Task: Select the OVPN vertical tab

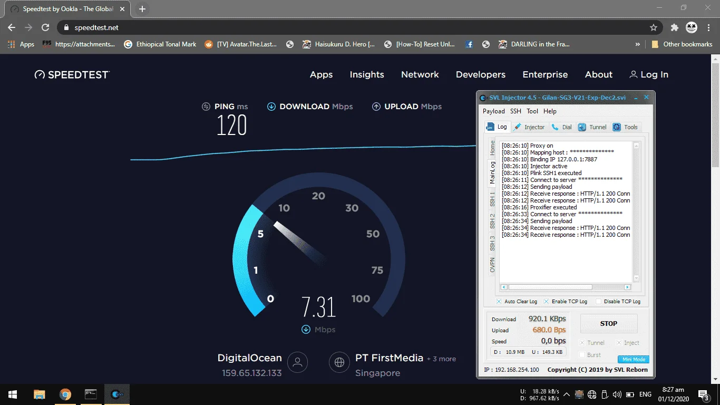Action: [492, 265]
